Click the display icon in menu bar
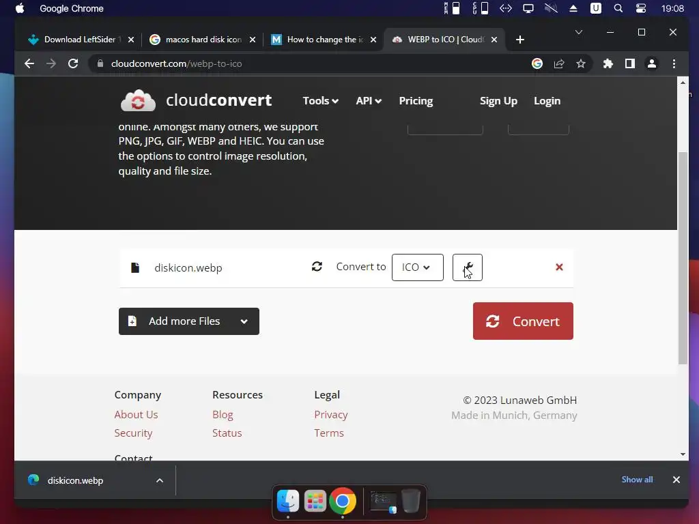The height and width of the screenshot is (524, 699). (528, 8)
